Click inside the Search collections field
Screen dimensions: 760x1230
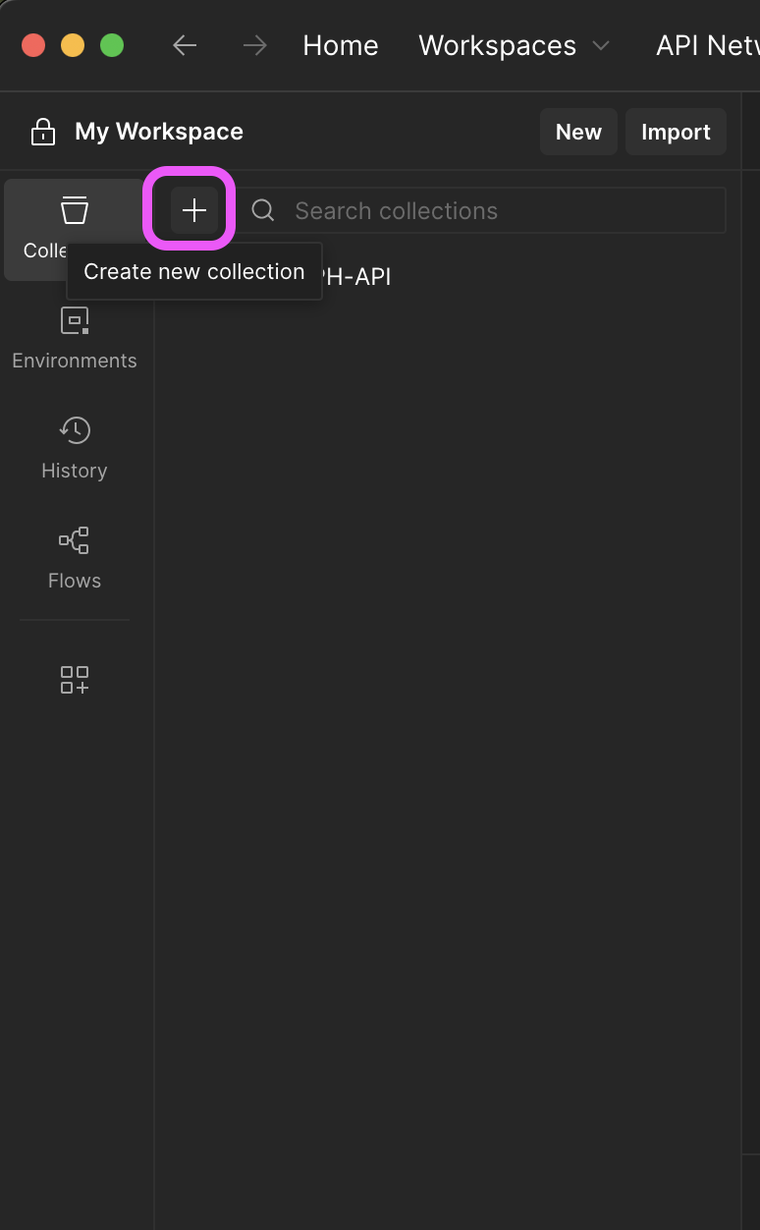click(442, 209)
